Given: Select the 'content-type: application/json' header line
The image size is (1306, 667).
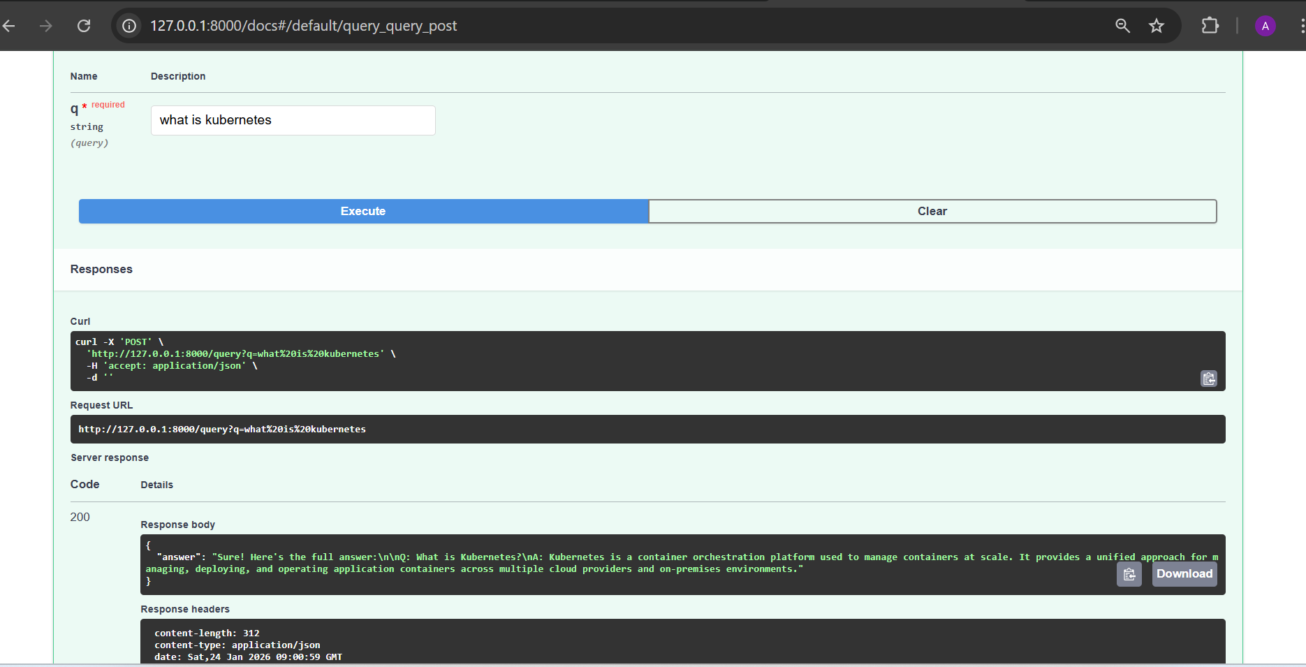Looking at the screenshot, I should [x=237, y=645].
